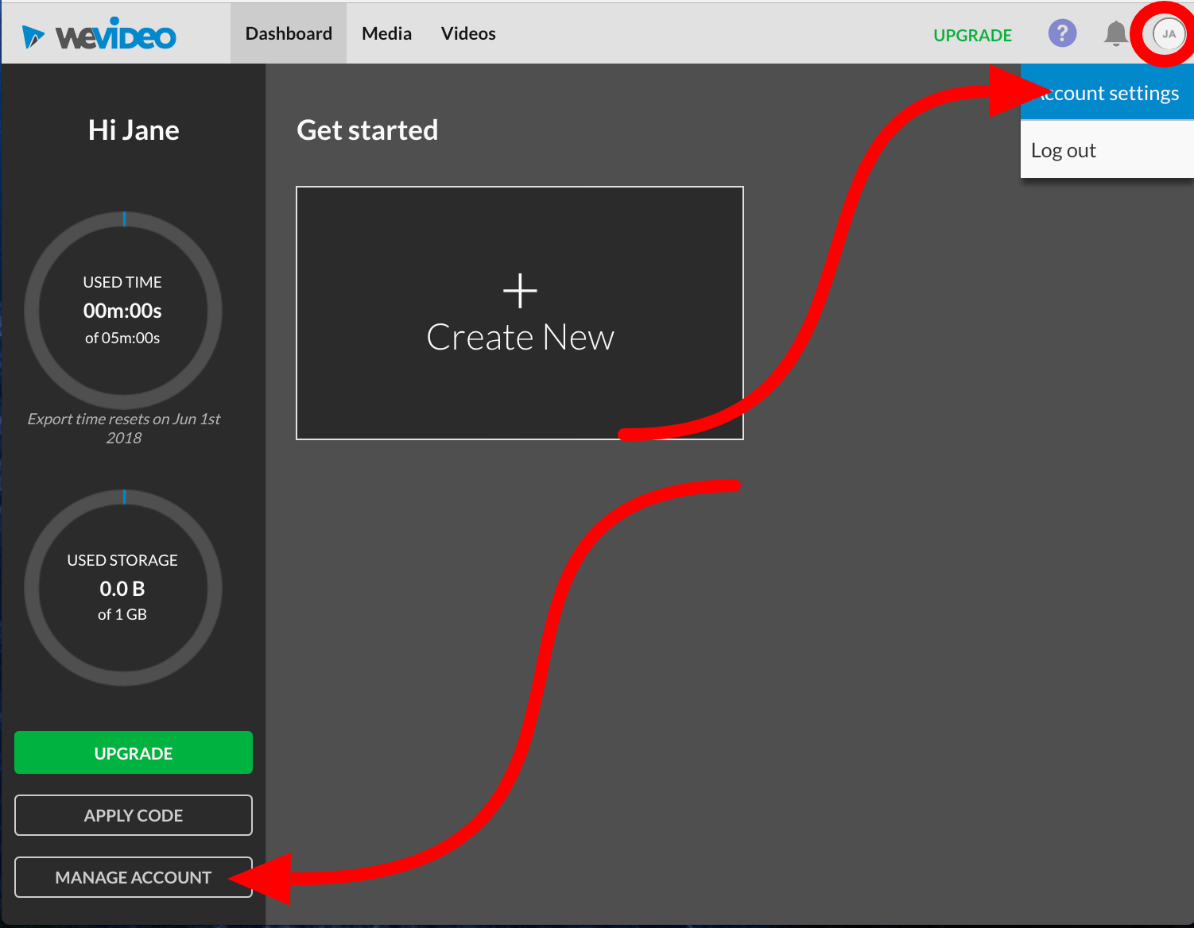Click the Used Storage progress ring
The height and width of the screenshot is (928, 1194).
(x=123, y=588)
